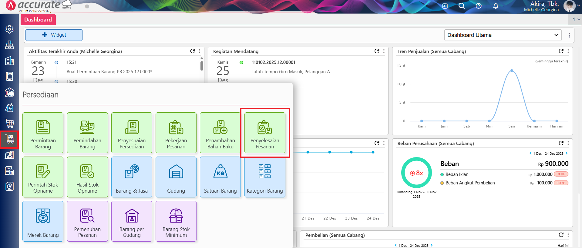582x248 pixels.
Task: Click the Aktifitas Terakhir scrollbar
Action: click(202, 65)
